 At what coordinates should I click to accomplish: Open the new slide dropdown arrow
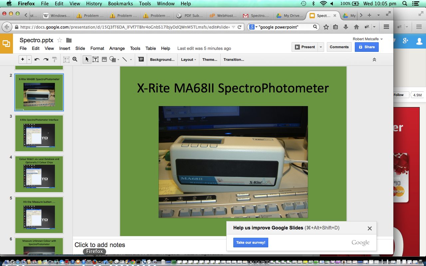click(x=29, y=60)
